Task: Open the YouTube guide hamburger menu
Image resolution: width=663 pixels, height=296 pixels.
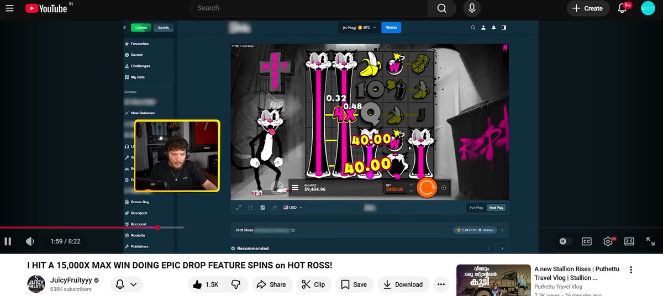Action: coord(9,8)
